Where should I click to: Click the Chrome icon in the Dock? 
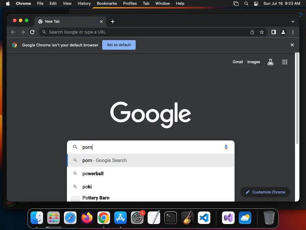[104, 218]
